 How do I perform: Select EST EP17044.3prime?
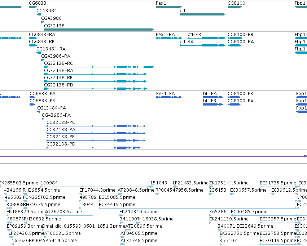coord(97,190)
